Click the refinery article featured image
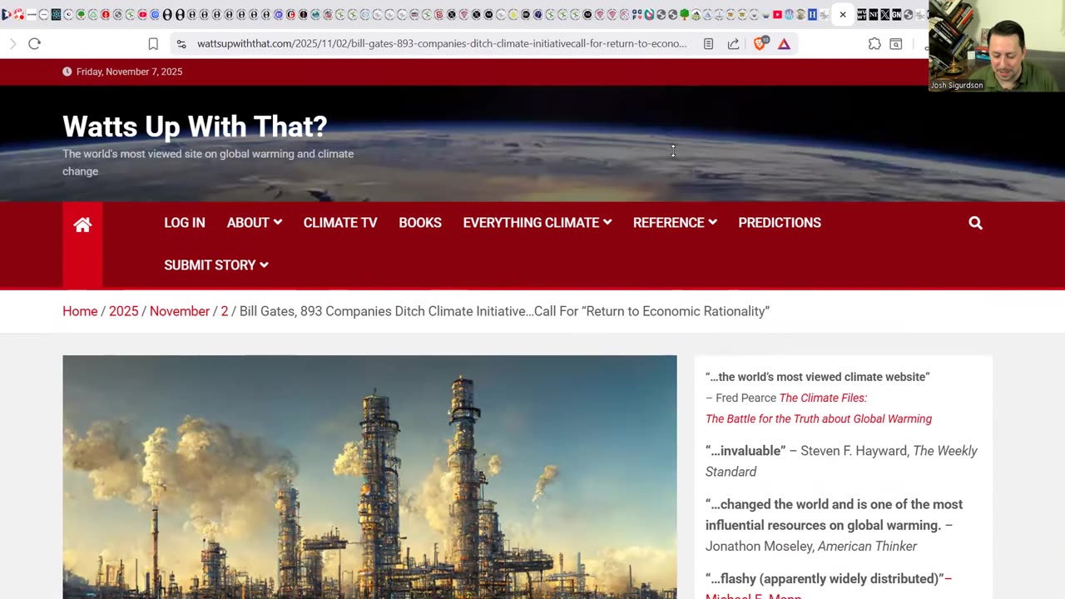Image resolution: width=1065 pixels, height=599 pixels. click(369, 477)
